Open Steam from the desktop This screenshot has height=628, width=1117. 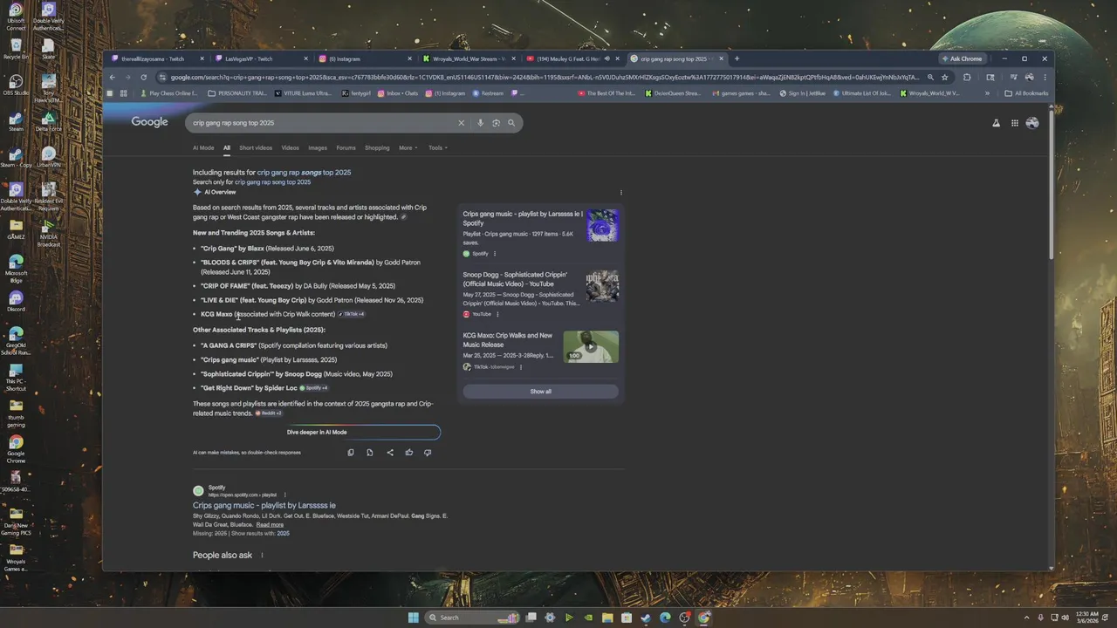click(x=16, y=120)
